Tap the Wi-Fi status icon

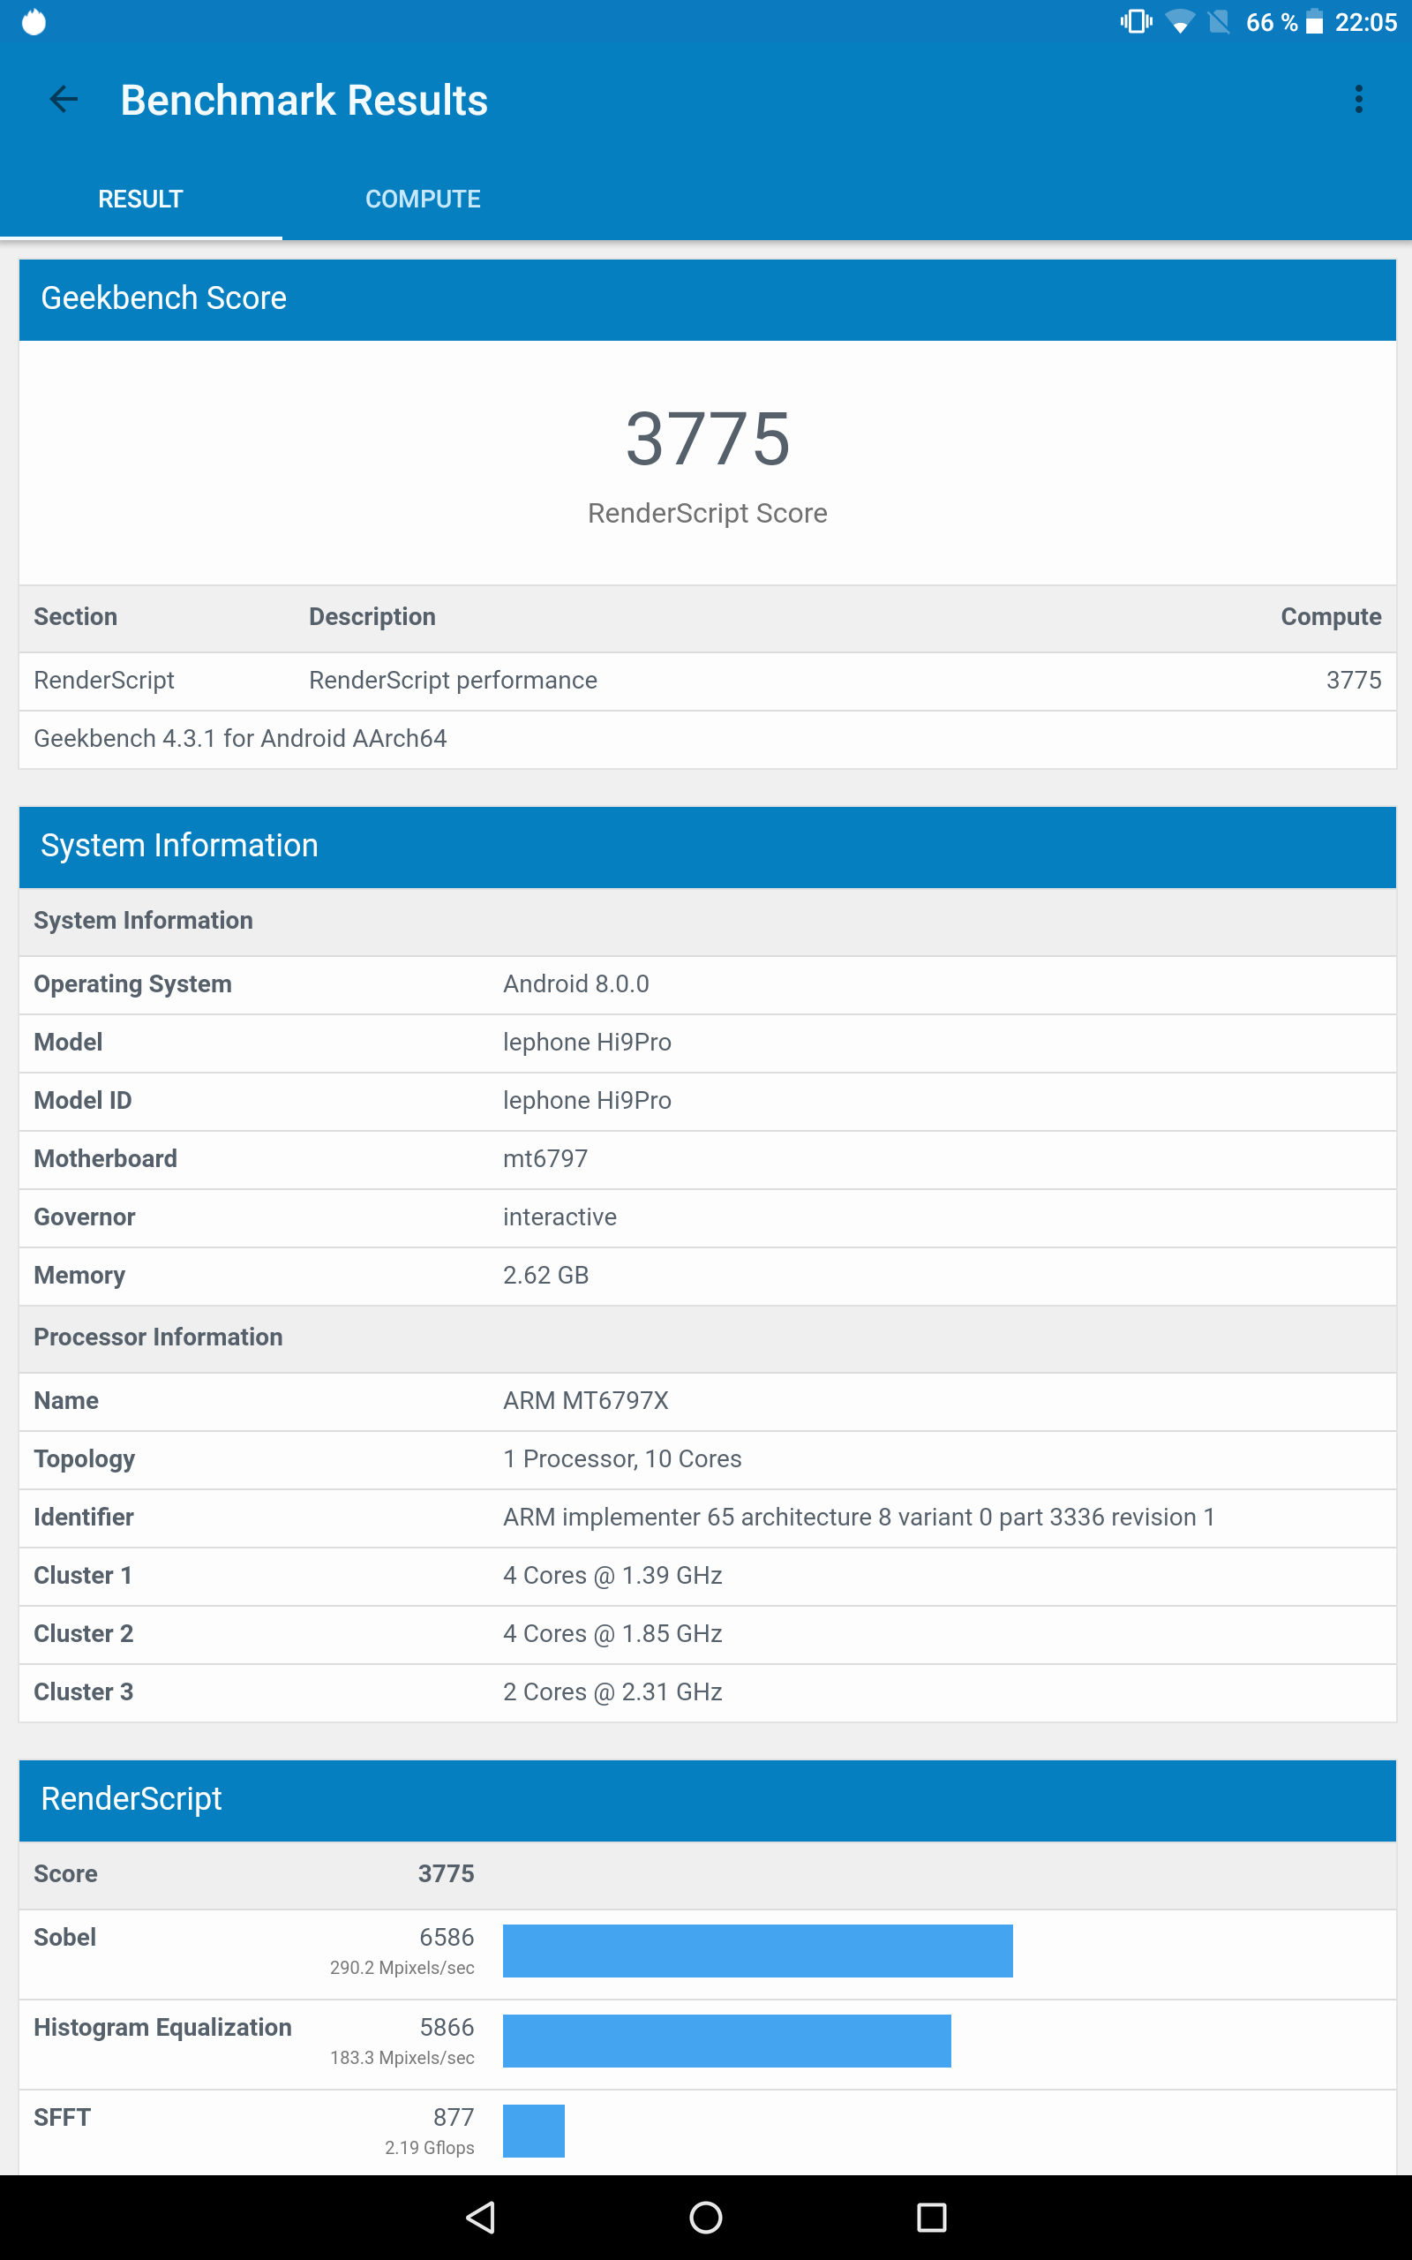(x=1180, y=21)
